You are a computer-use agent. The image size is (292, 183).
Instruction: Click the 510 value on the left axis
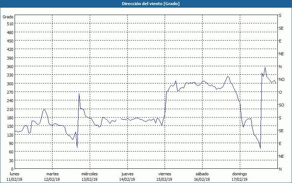10,24
